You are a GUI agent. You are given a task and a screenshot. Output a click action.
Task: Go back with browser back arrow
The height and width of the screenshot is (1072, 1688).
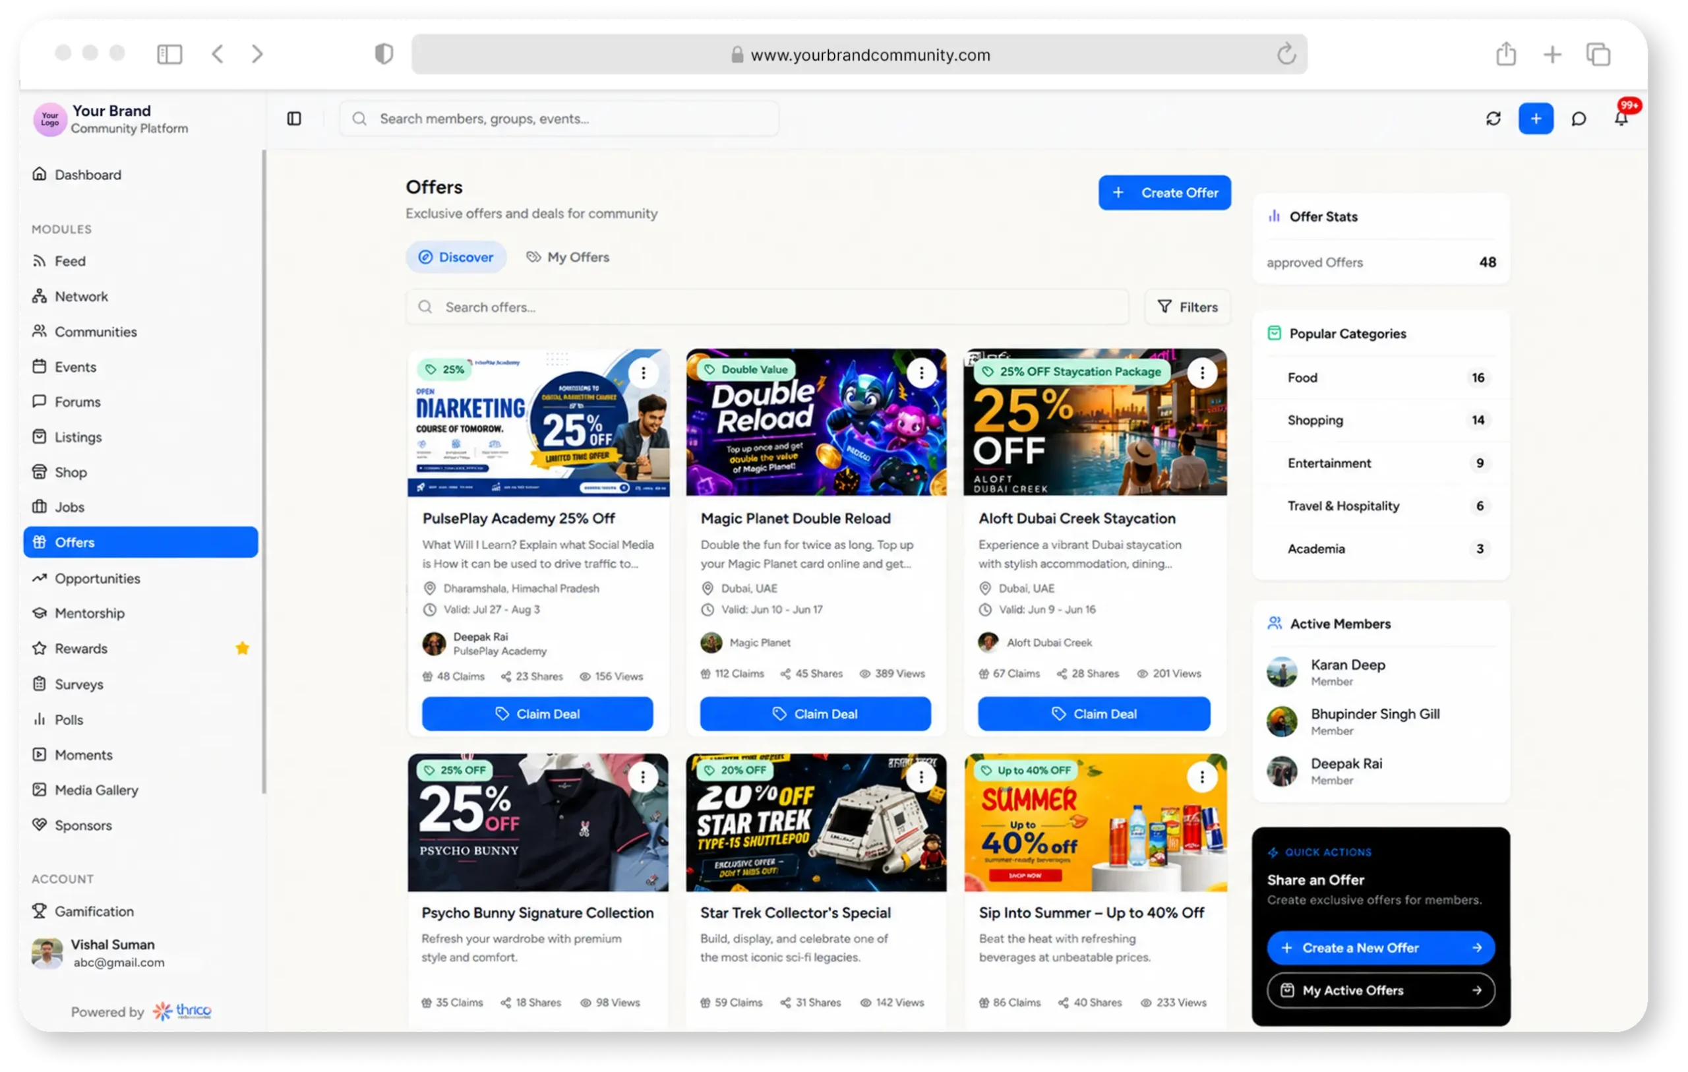click(218, 54)
